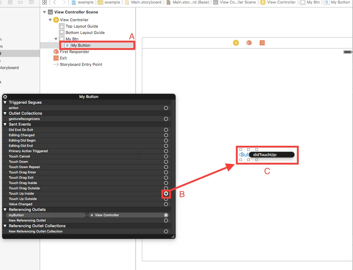Select My Button row in document outline

[x=88, y=45]
